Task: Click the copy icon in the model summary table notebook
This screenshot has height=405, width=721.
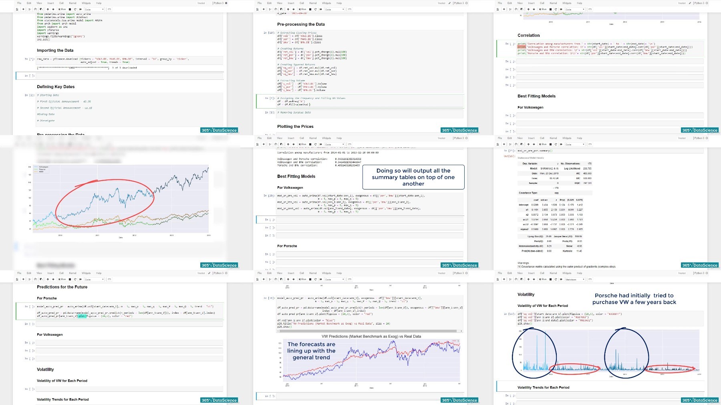Action: 516,144
